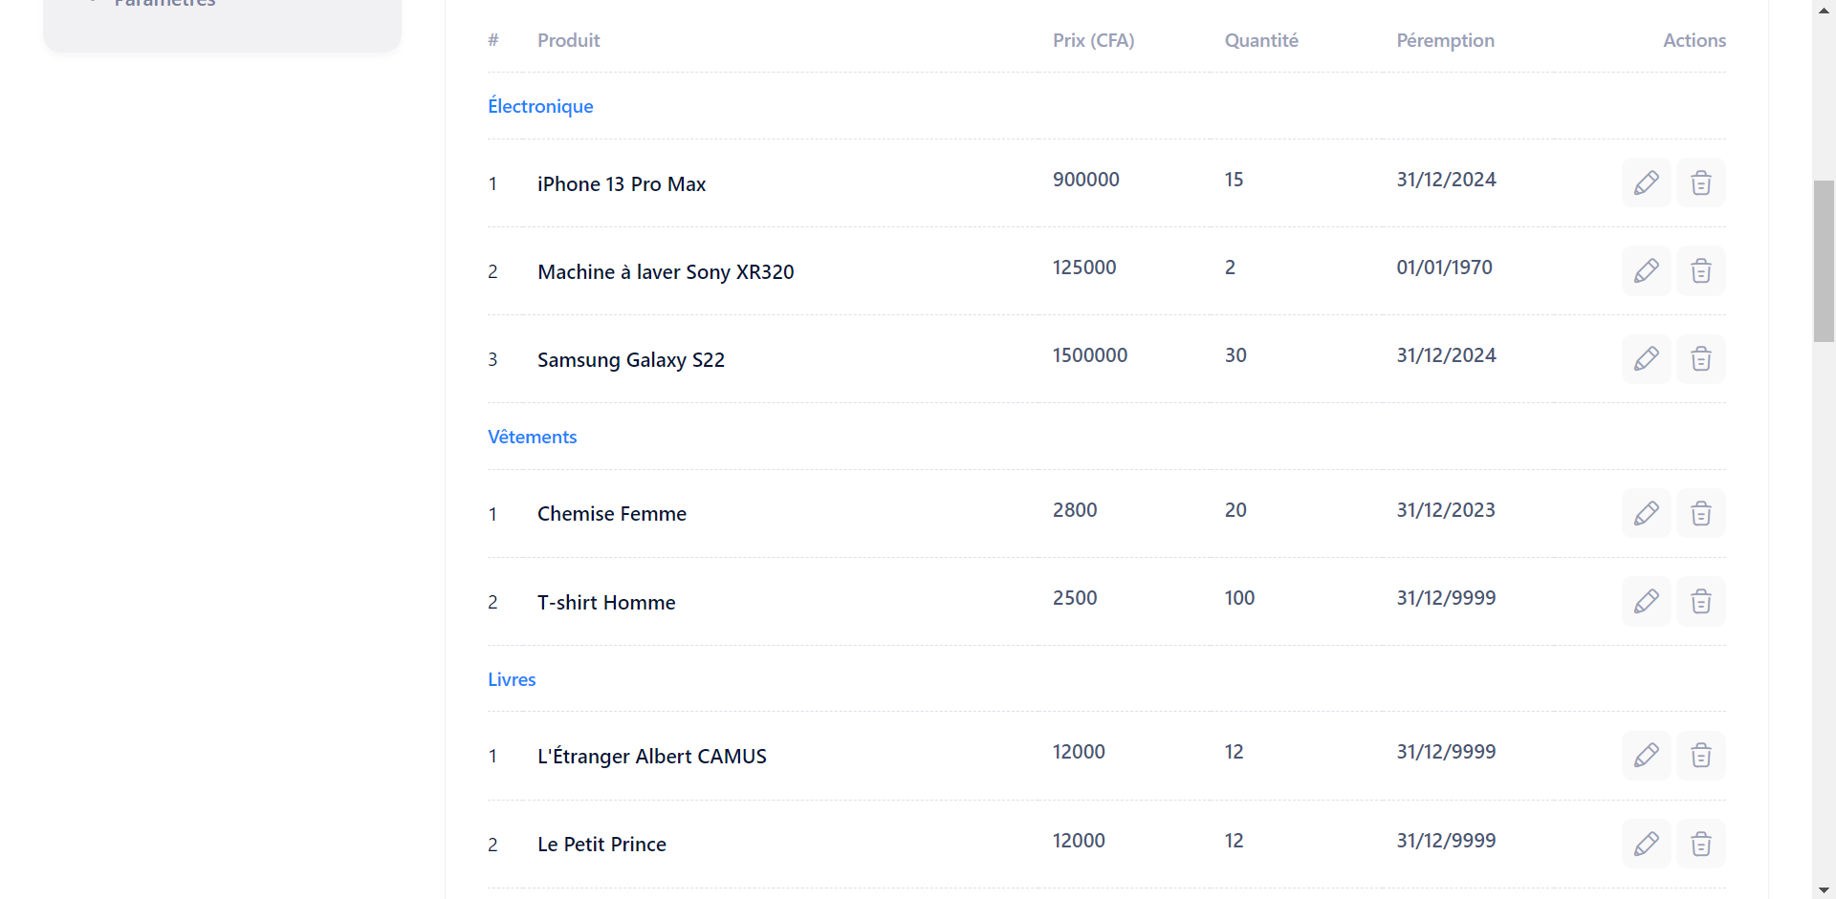Delete Samsung Galaxy S22 entry
This screenshot has height=899, width=1836.
[1700, 358]
